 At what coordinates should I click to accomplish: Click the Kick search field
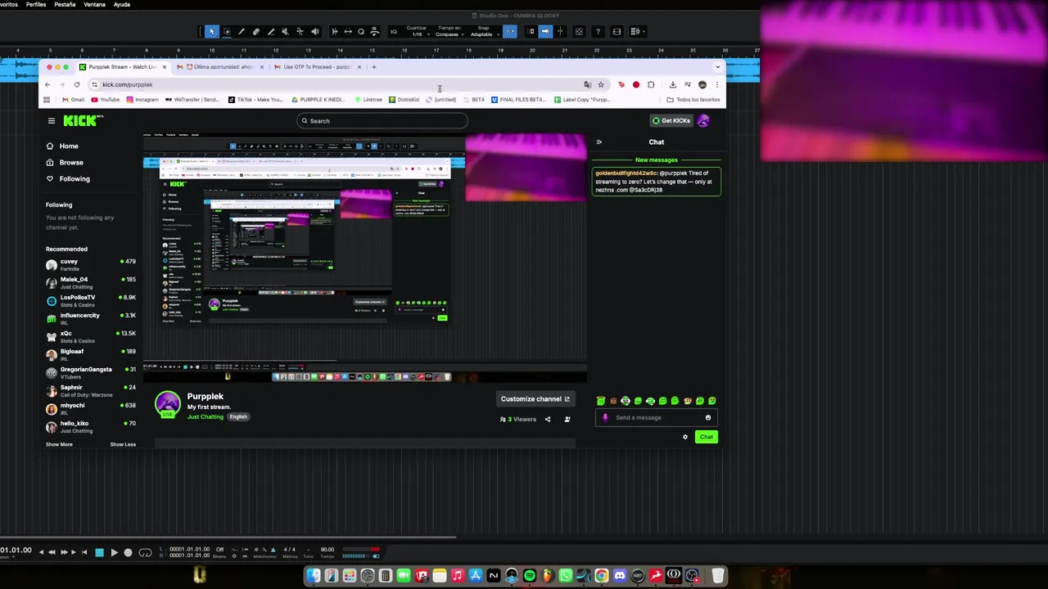coord(382,121)
